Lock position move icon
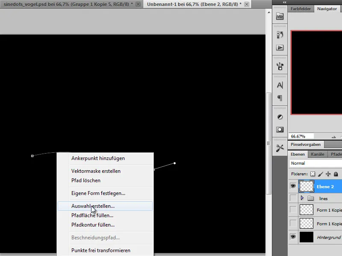The image size is (342, 256). pos(328,174)
